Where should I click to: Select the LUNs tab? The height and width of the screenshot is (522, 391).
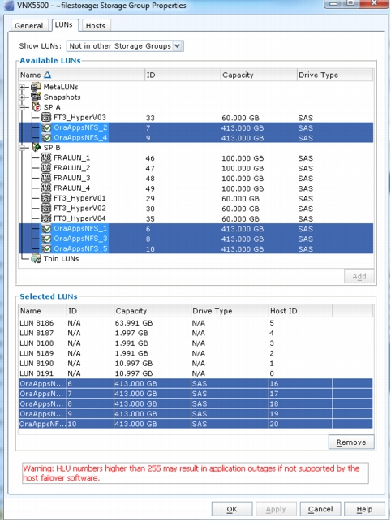pyautogui.click(x=63, y=25)
